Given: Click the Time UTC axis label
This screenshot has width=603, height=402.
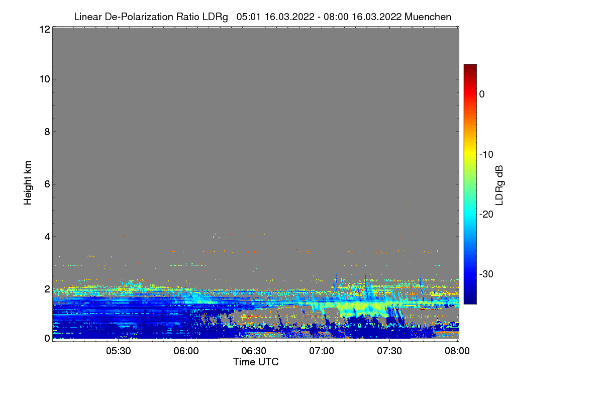Looking at the screenshot, I should pyautogui.click(x=256, y=361).
